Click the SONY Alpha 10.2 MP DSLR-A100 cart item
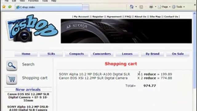Image resolution: width=197 pixels, height=111 pixels. click(94, 74)
